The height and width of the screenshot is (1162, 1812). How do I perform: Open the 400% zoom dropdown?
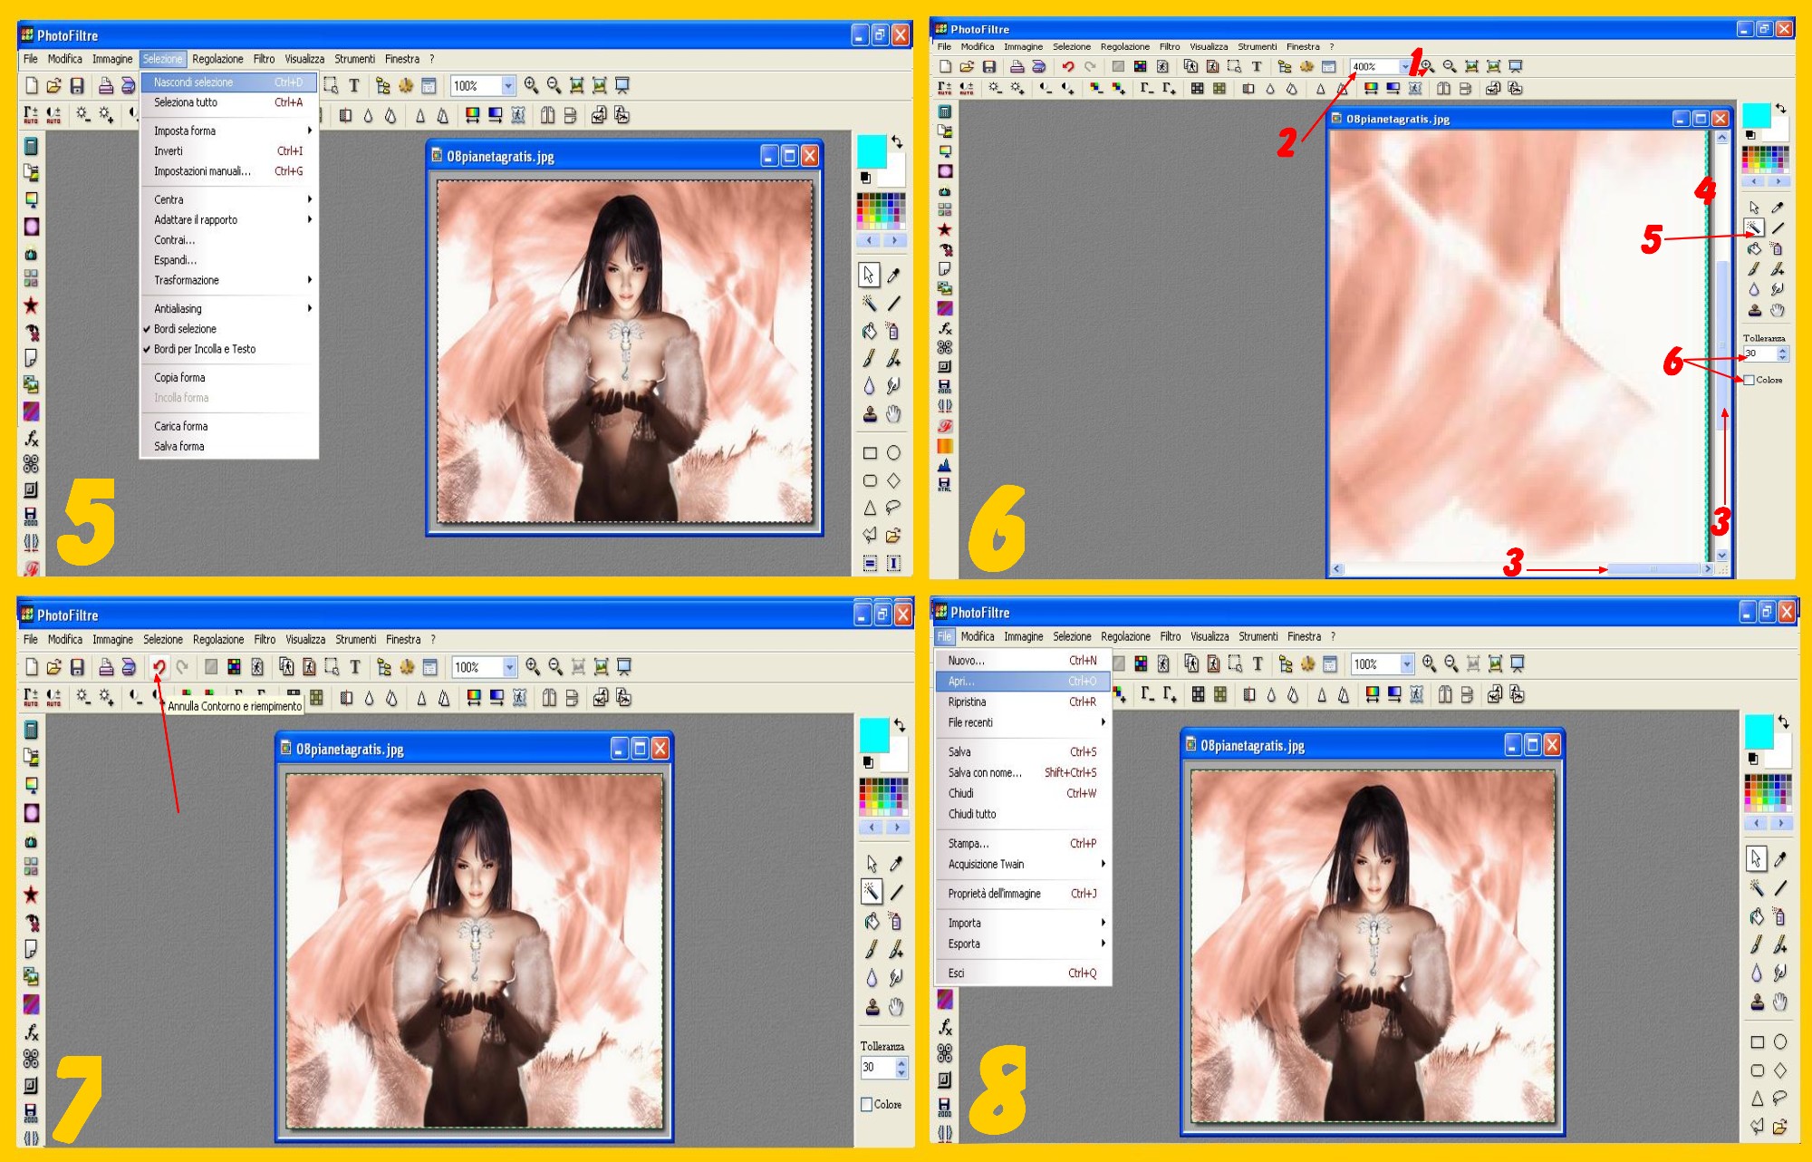point(1404,66)
